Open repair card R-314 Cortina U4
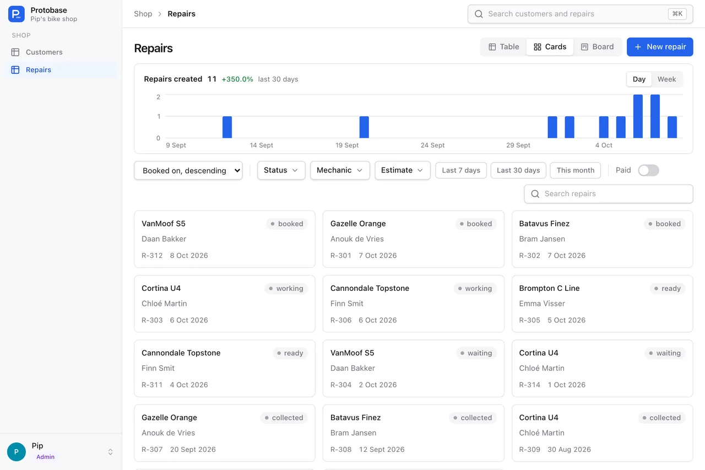 coord(602,369)
